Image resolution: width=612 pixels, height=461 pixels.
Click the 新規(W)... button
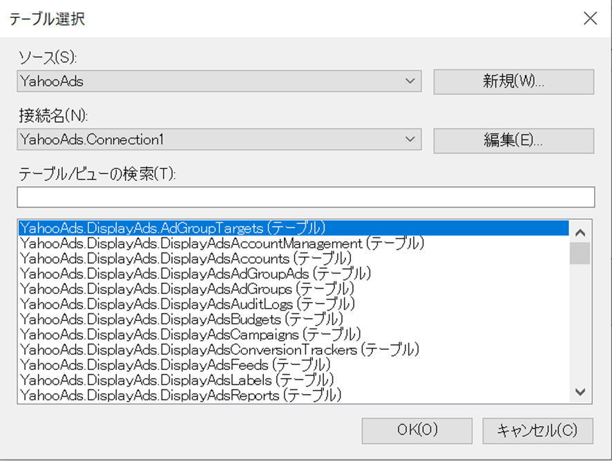513,81
